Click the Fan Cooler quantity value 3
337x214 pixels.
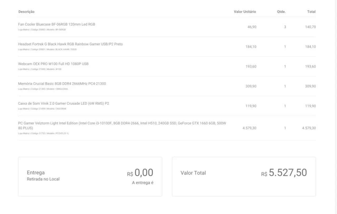click(x=285, y=27)
